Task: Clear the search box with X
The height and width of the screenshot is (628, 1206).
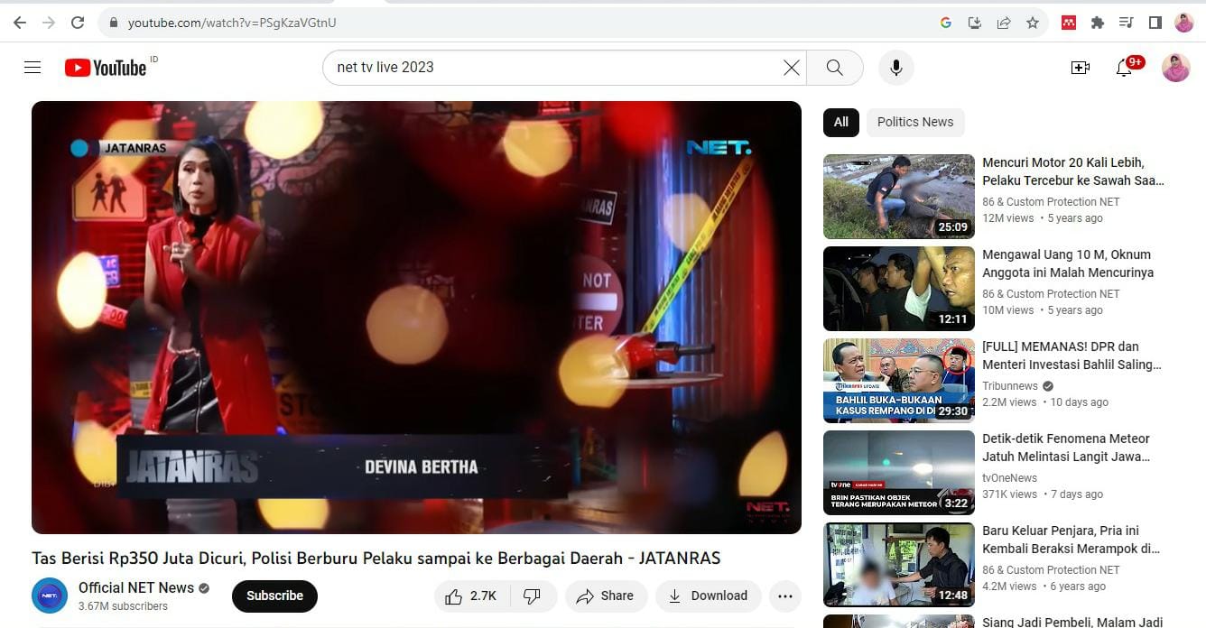Action: [792, 68]
